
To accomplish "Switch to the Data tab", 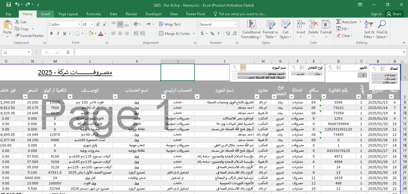I will pos(114,14).
